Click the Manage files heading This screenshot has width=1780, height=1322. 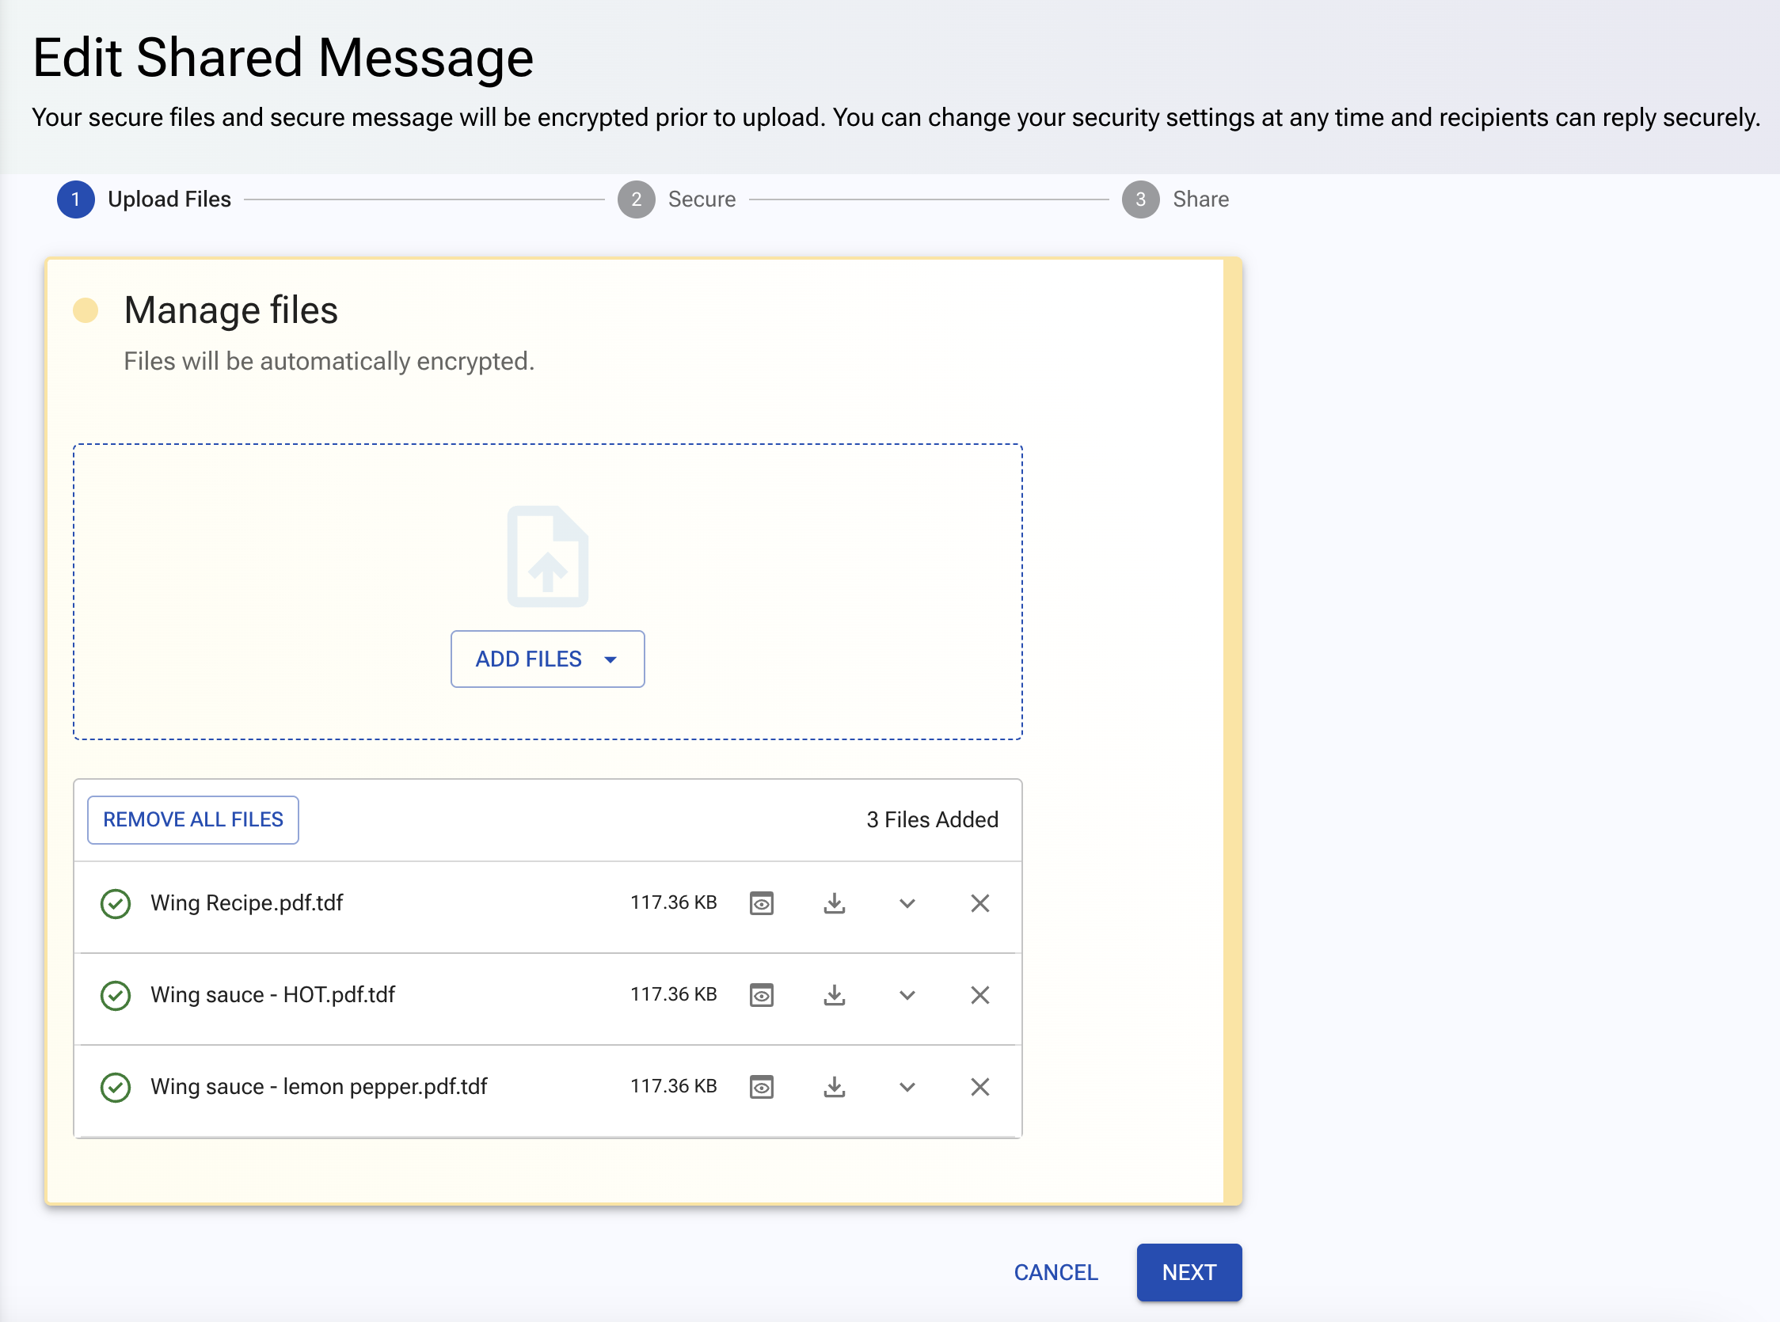pos(230,310)
